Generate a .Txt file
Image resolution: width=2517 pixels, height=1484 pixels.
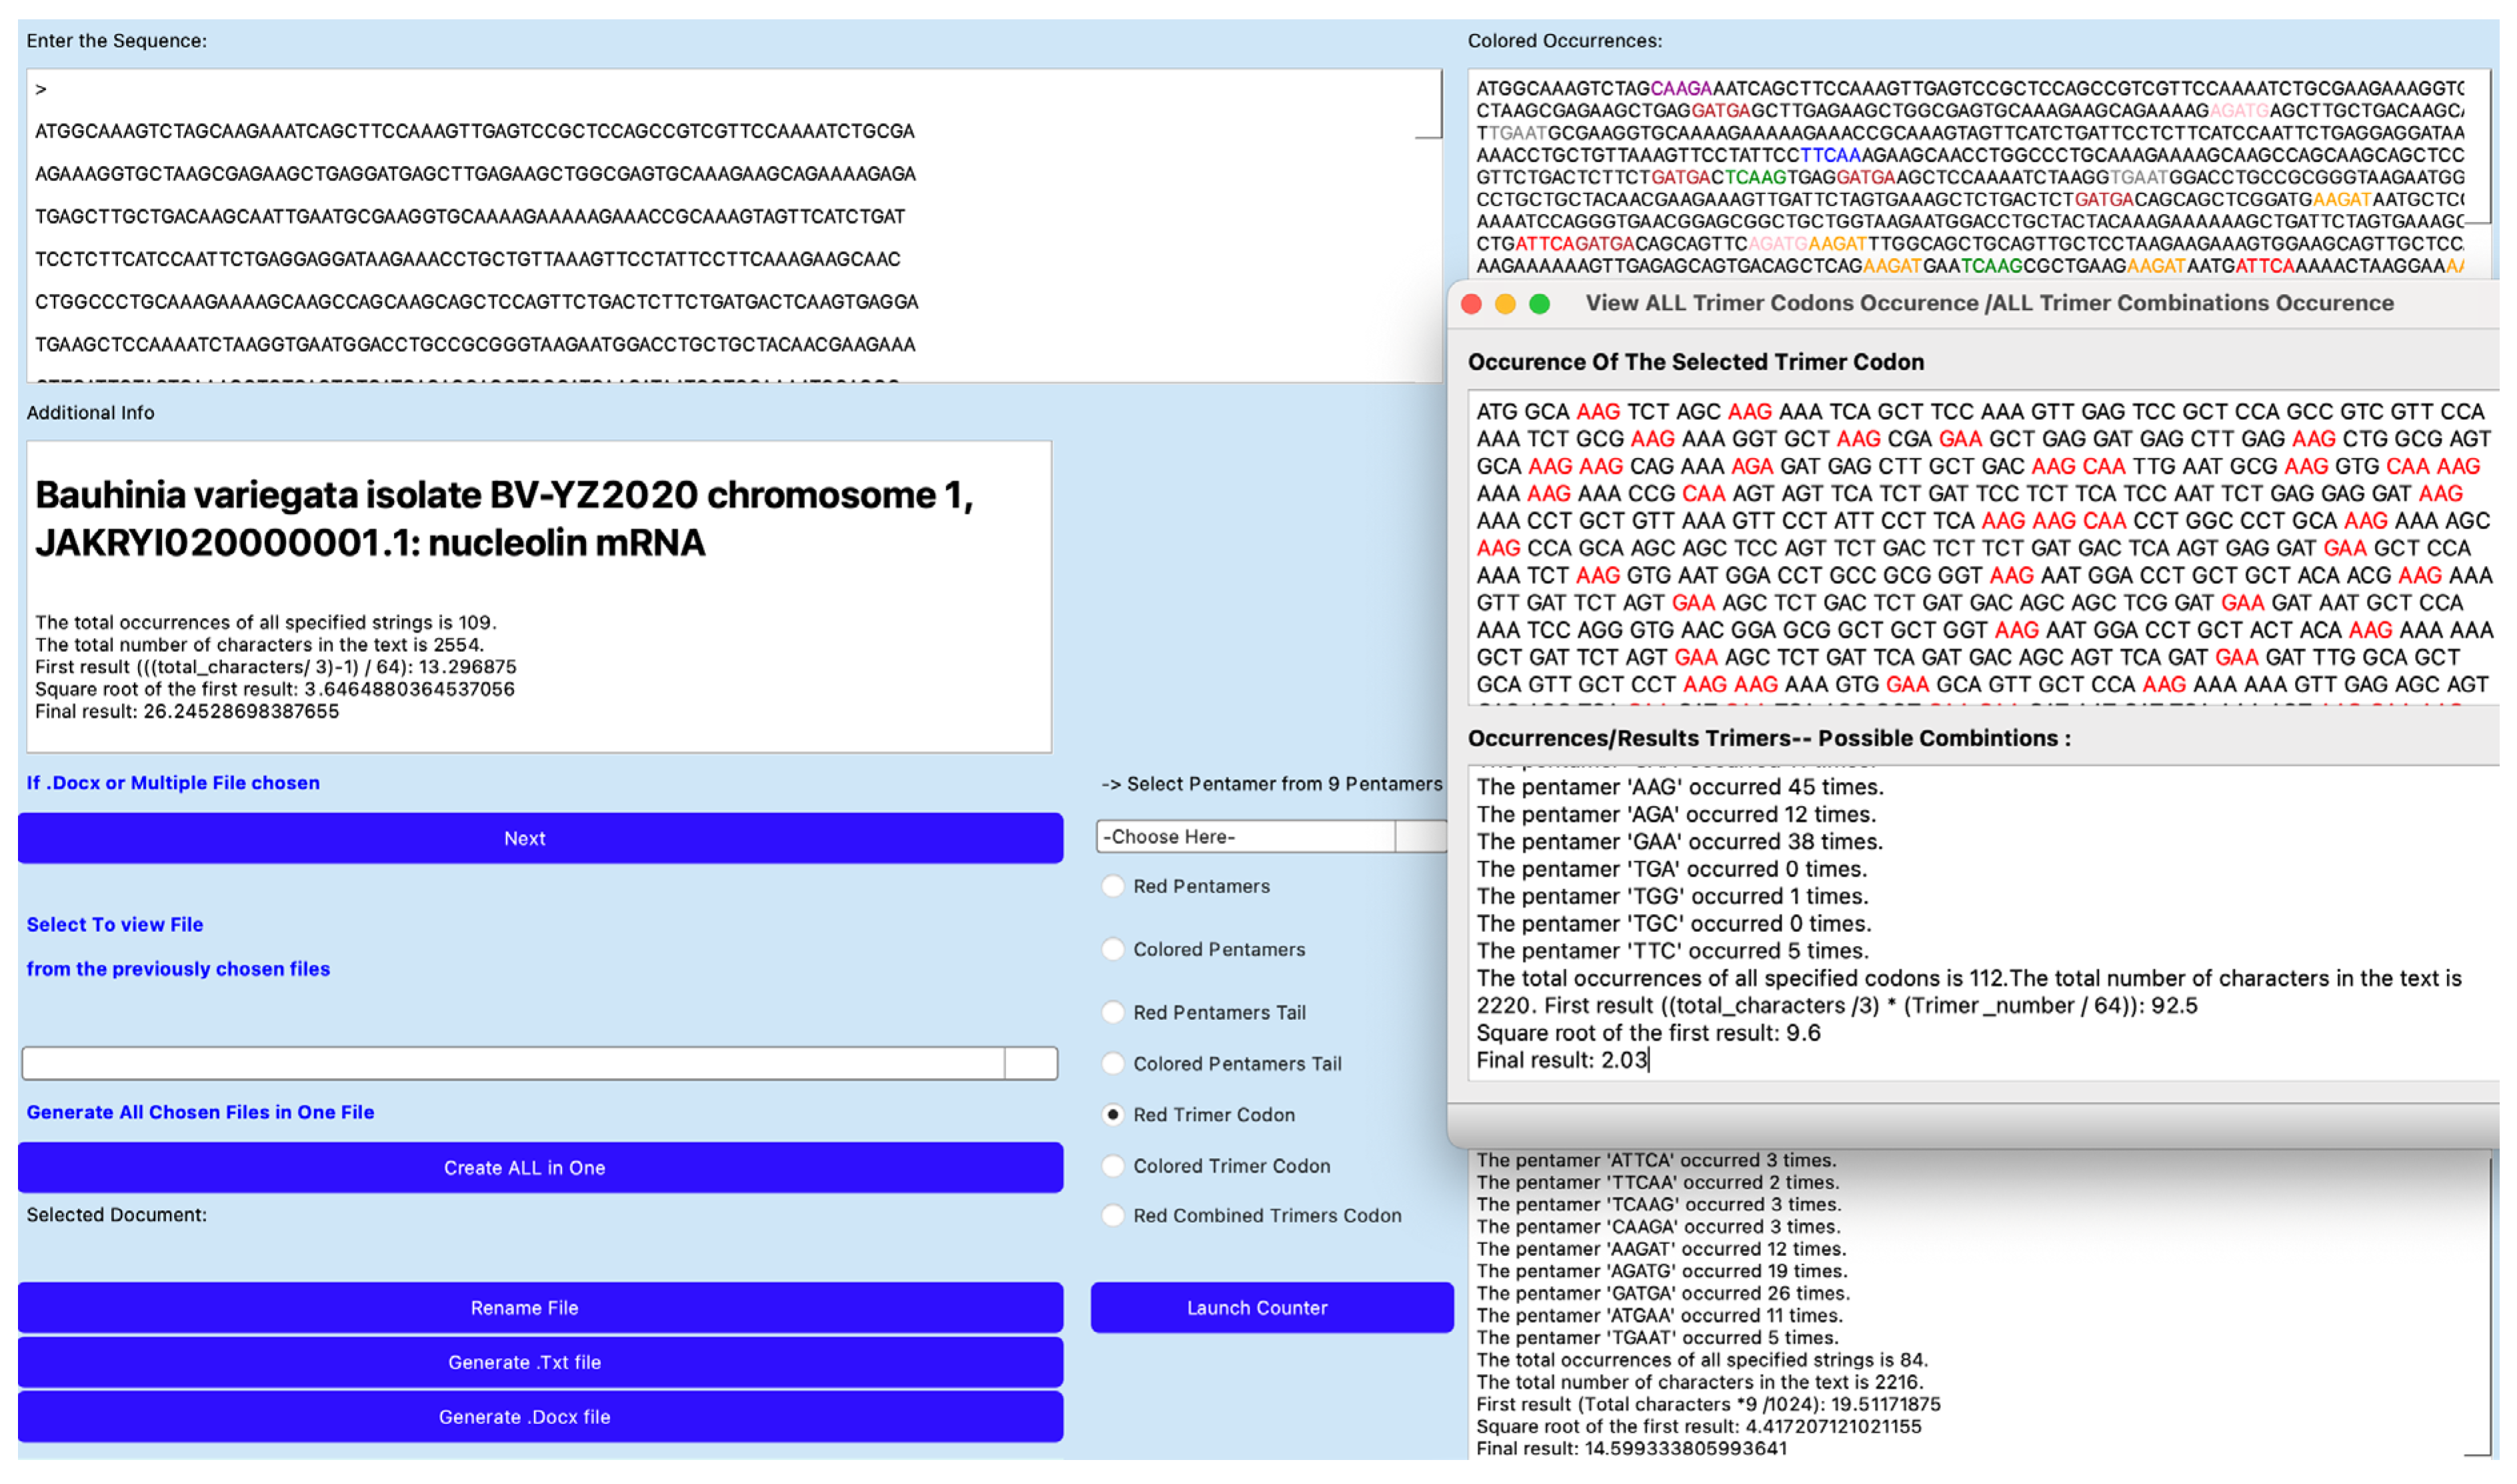(524, 1362)
